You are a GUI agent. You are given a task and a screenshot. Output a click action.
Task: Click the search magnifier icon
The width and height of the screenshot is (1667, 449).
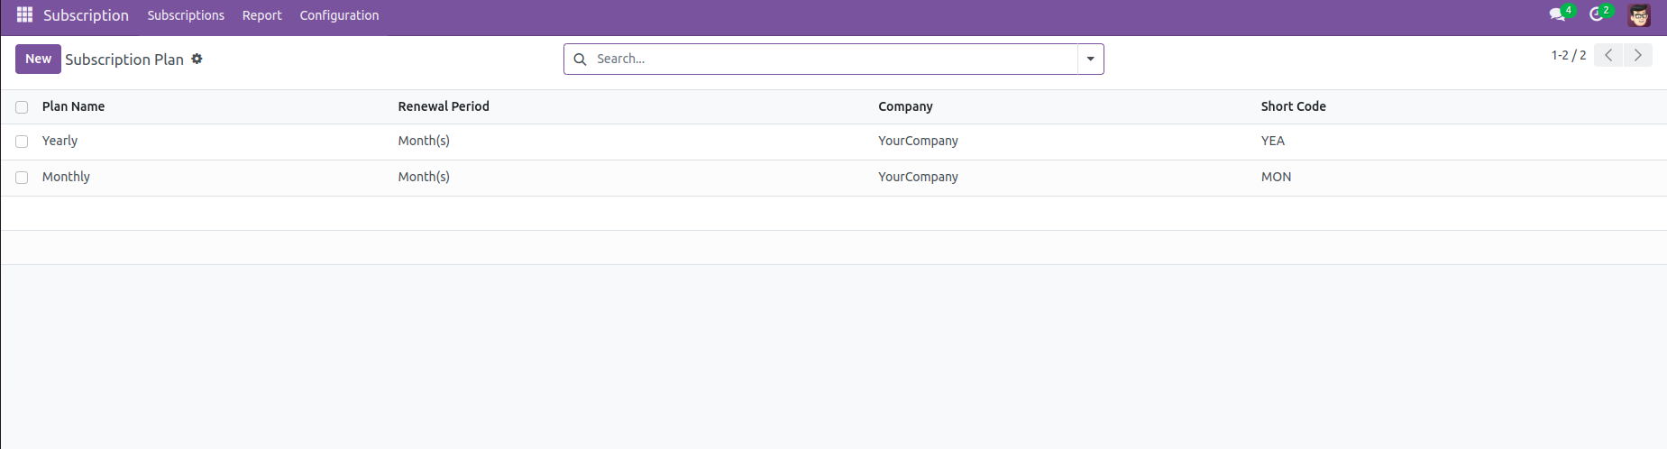click(x=580, y=60)
